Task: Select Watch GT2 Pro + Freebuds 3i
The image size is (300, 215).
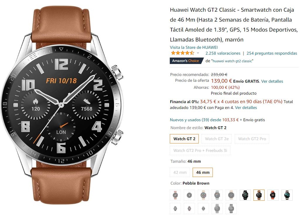Action: (200, 150)
